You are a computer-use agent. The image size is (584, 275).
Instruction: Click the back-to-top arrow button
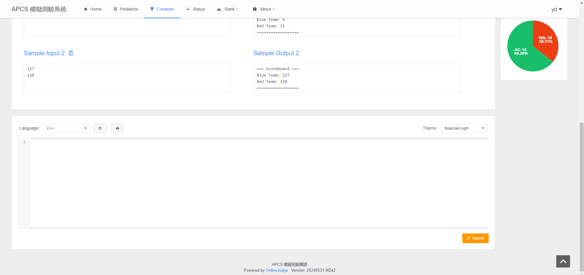(563, 261)
